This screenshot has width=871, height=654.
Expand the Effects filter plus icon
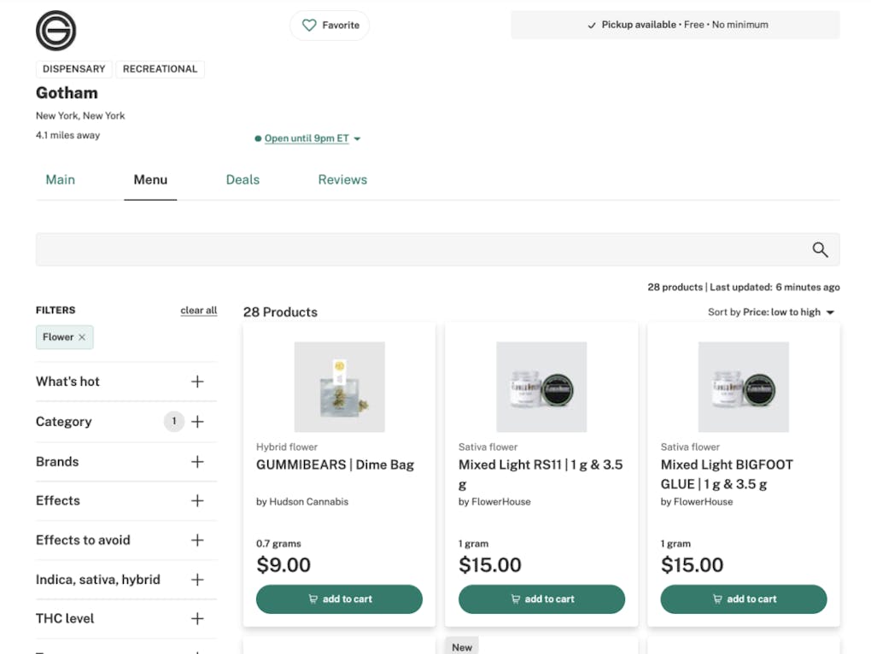(197, 501)
